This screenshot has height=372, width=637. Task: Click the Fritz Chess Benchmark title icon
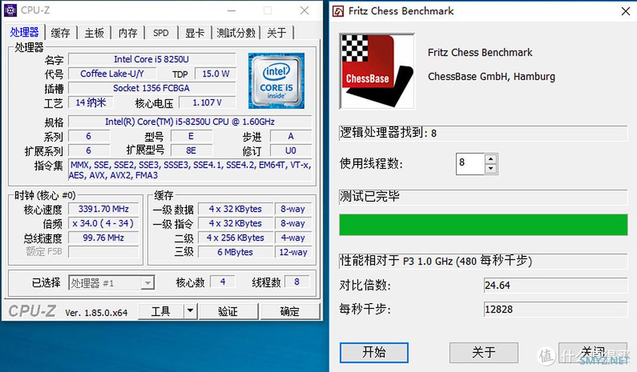(338, 11)
